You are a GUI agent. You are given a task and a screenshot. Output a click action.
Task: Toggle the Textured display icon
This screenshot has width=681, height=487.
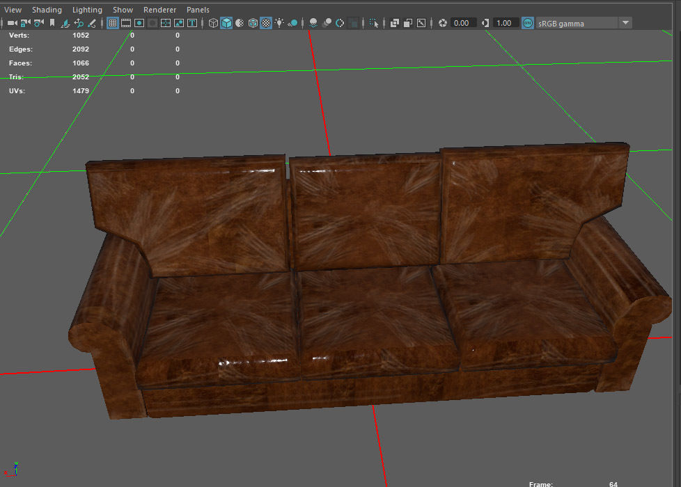[x=266, y=23]
